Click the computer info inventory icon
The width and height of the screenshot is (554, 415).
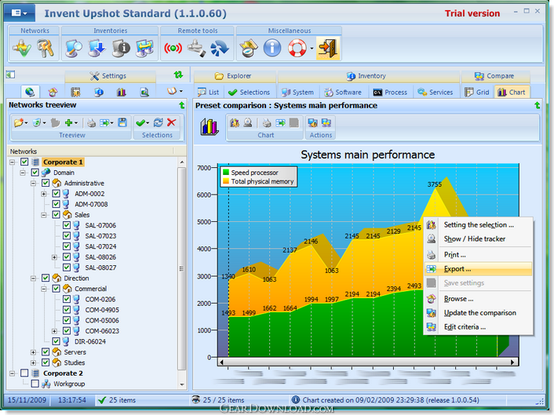121,48
